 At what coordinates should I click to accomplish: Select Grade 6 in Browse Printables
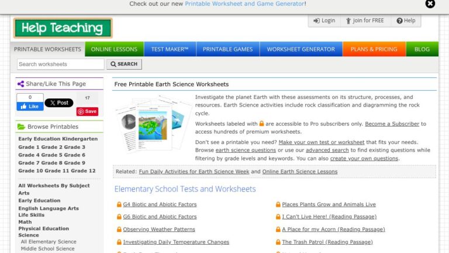75,155
